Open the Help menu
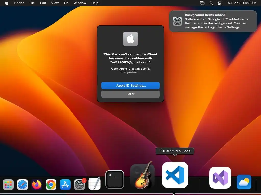 click(x=95, y=3)
